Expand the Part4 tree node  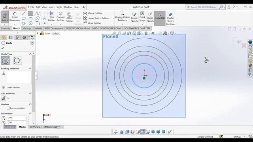[x=38, y=33]
